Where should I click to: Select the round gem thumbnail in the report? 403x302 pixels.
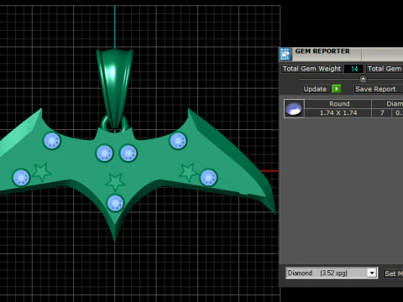(294, 108)
